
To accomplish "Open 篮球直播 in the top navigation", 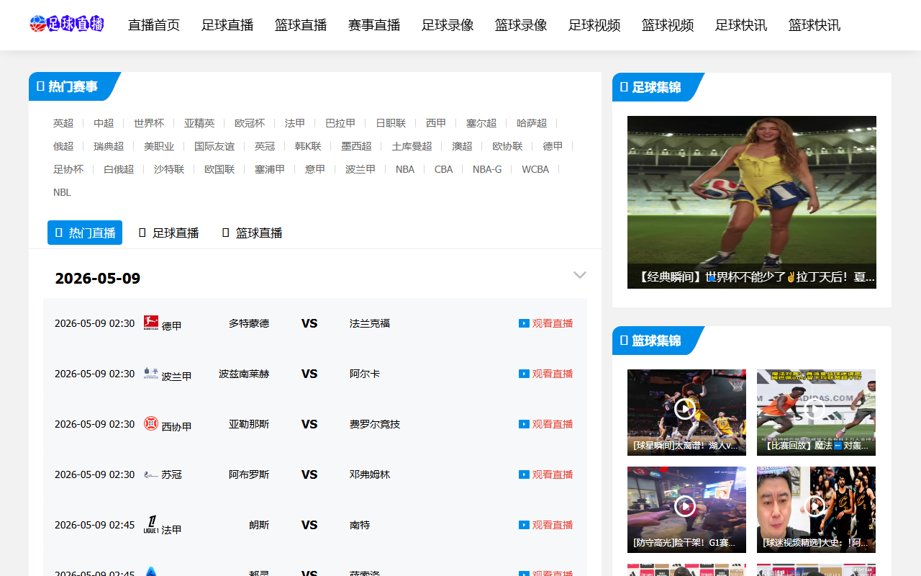I will click(301, 25).
